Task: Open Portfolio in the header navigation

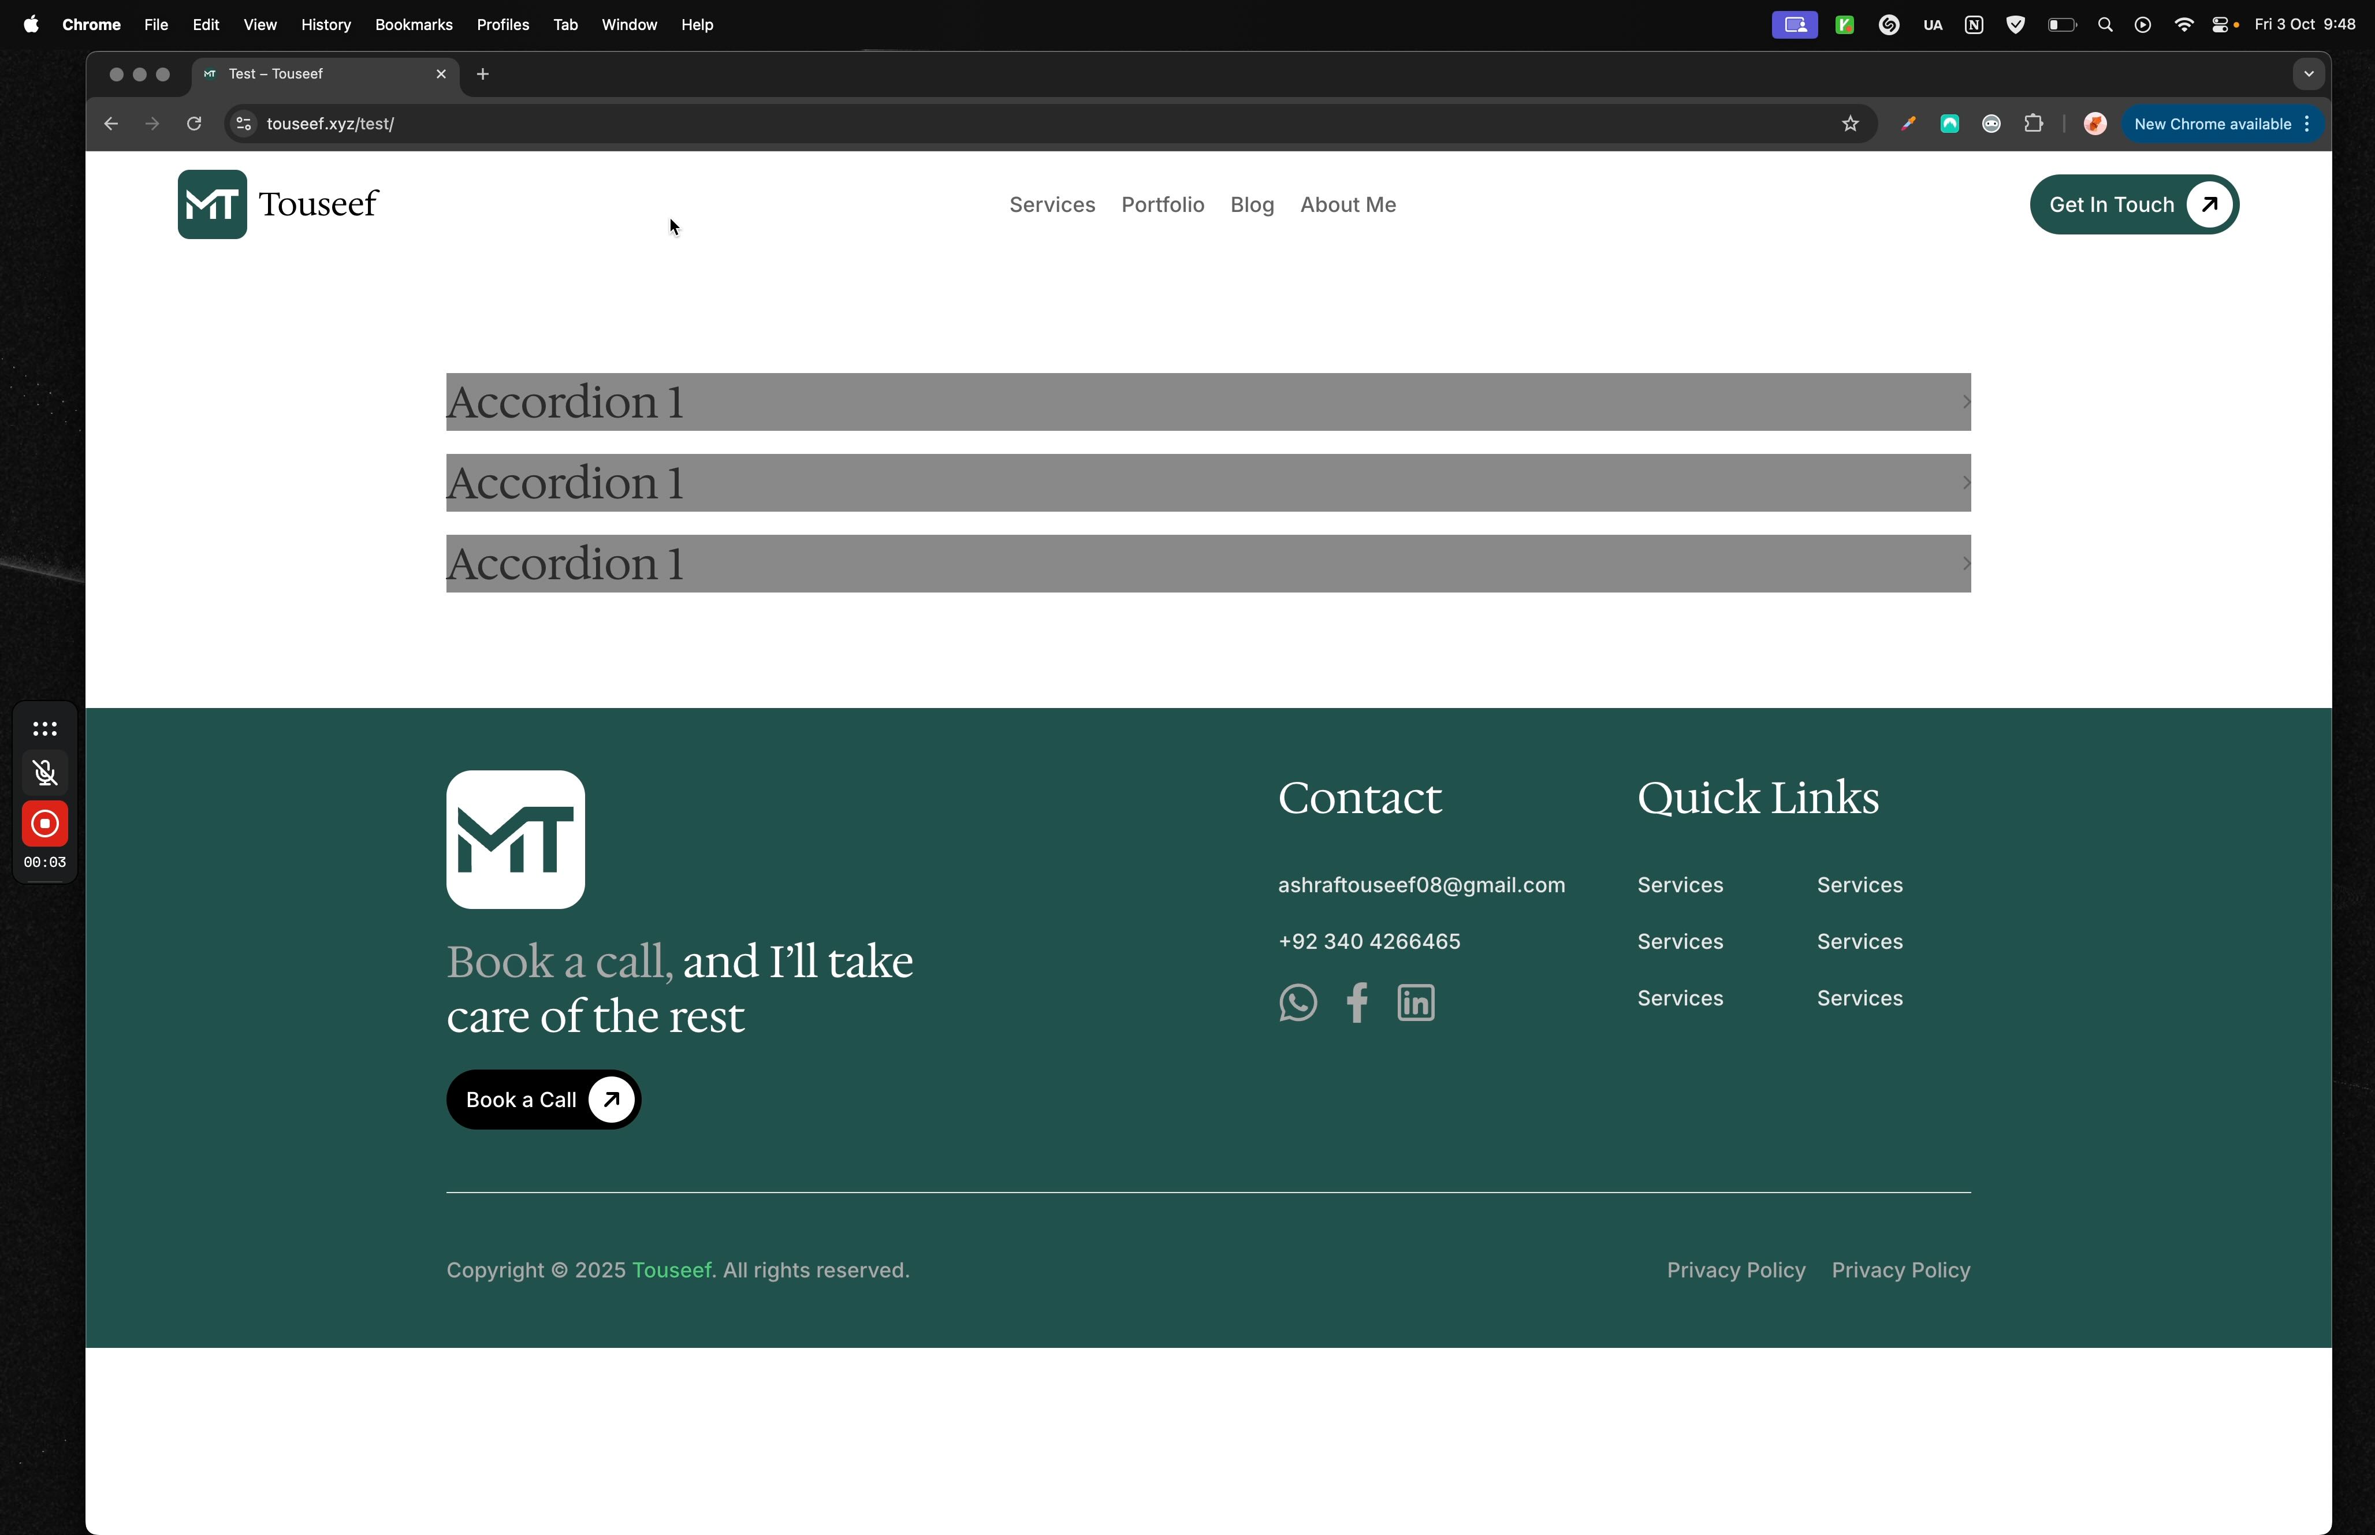Action: click(x=1162, y=204)
